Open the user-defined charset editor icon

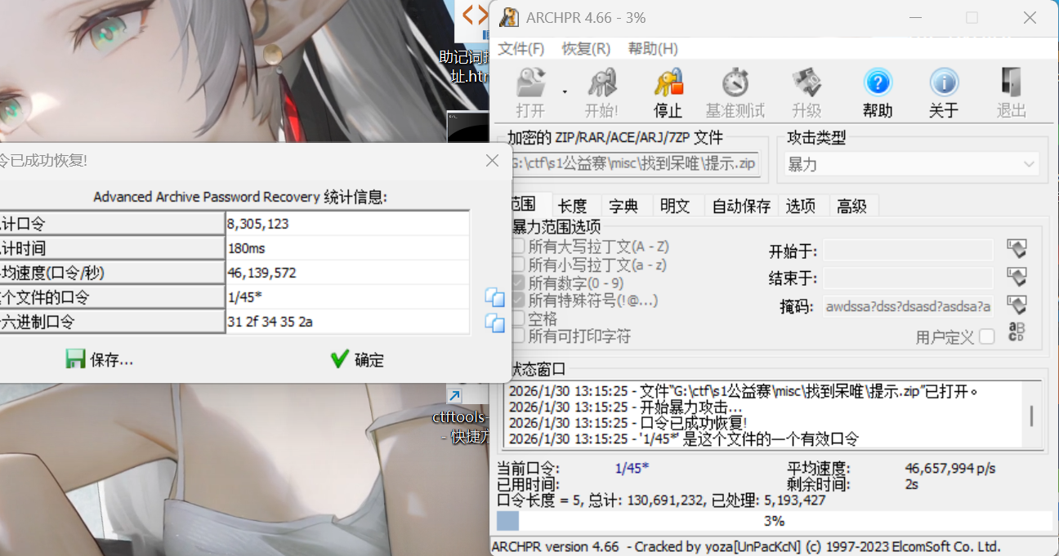click(x=1016, y=332)
